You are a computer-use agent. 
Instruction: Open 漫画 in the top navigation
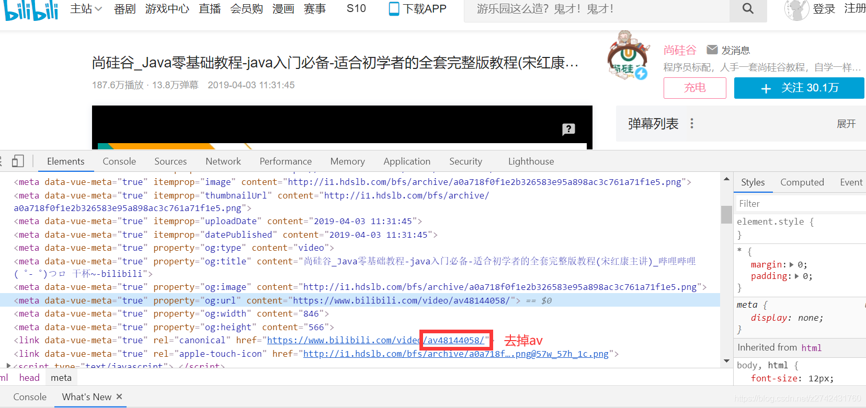(283, 9)
